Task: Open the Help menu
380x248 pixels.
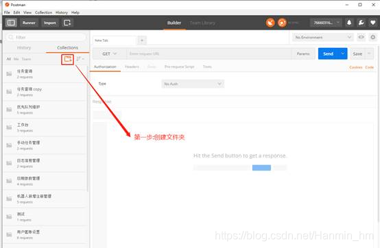Action: click(75, 12)
